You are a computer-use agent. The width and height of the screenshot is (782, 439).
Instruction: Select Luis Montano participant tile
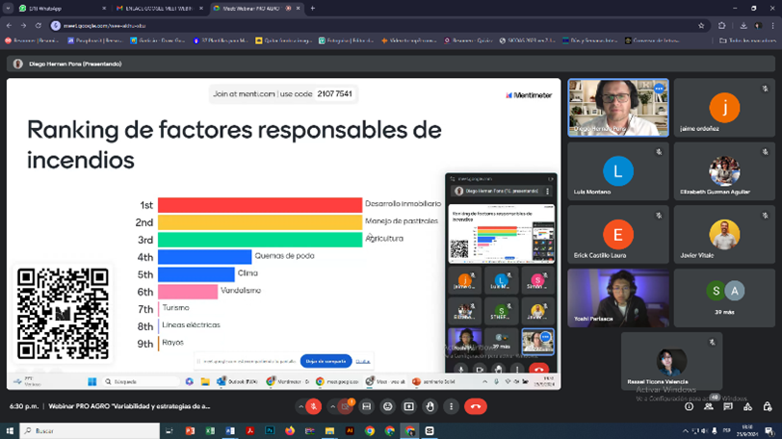618,171
